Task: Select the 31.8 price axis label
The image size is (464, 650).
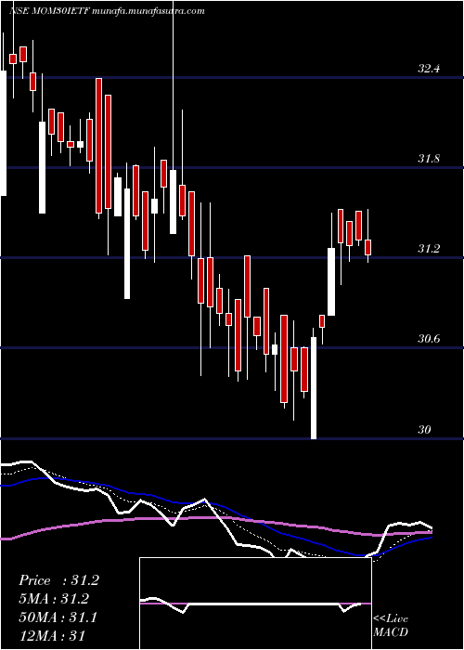Action: click(x=429, y=159)
